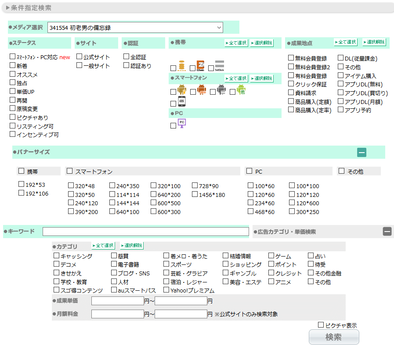The height and width of the screenshot is (346, 394).
Task: Click the au Android smartphone icon
Action: pos(202,89)
